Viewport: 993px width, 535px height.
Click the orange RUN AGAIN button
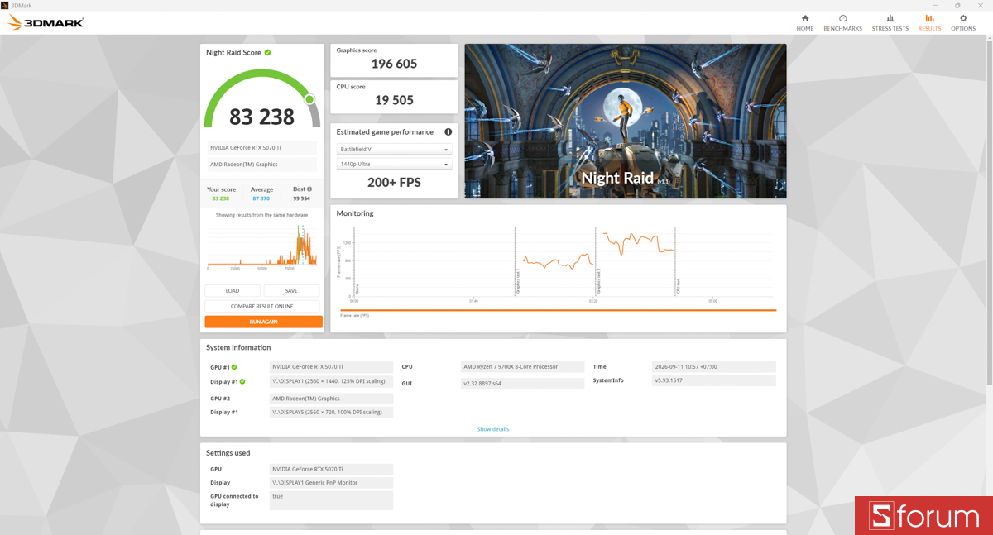click(263, 322)
